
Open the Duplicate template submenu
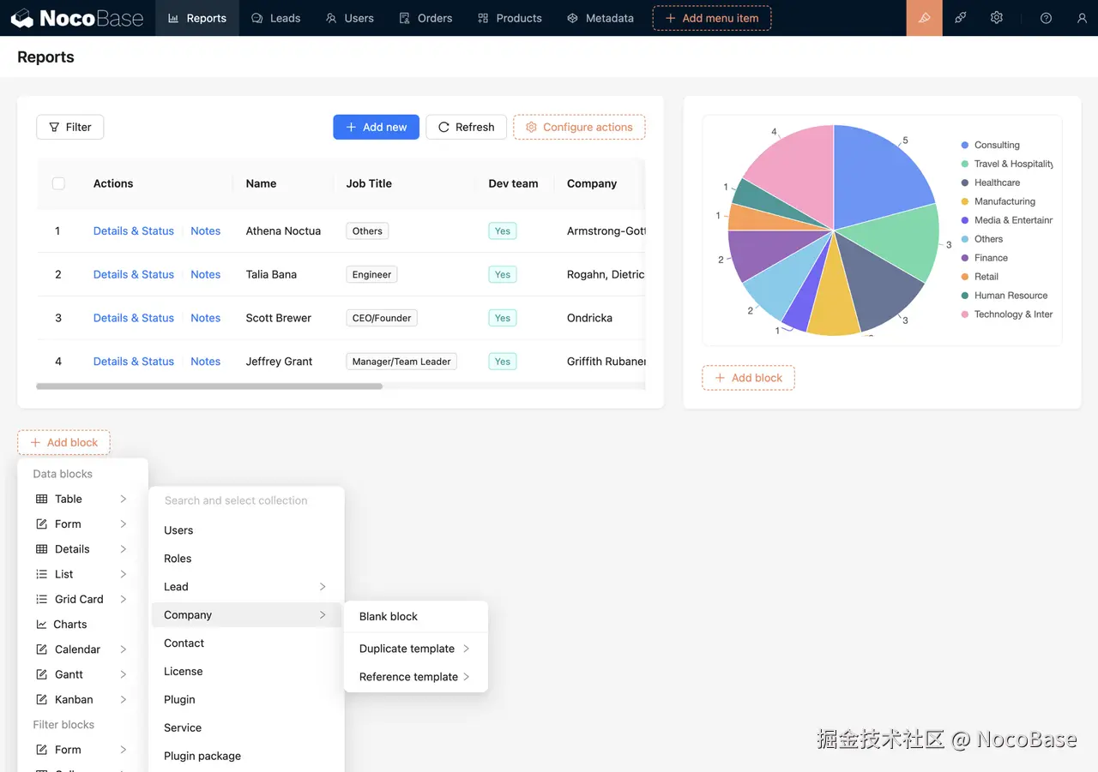coord(407,649)
